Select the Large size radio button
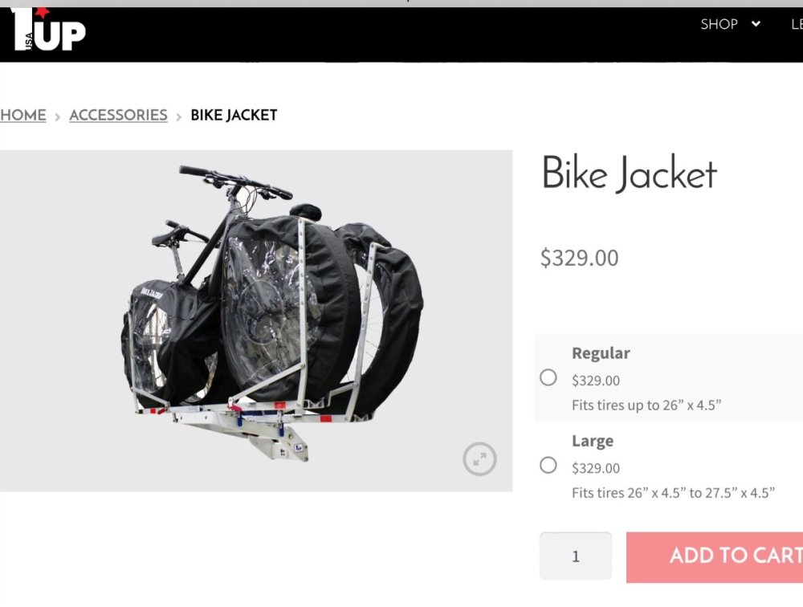This screenshot has height=607, width=803. tap(548, 465)
